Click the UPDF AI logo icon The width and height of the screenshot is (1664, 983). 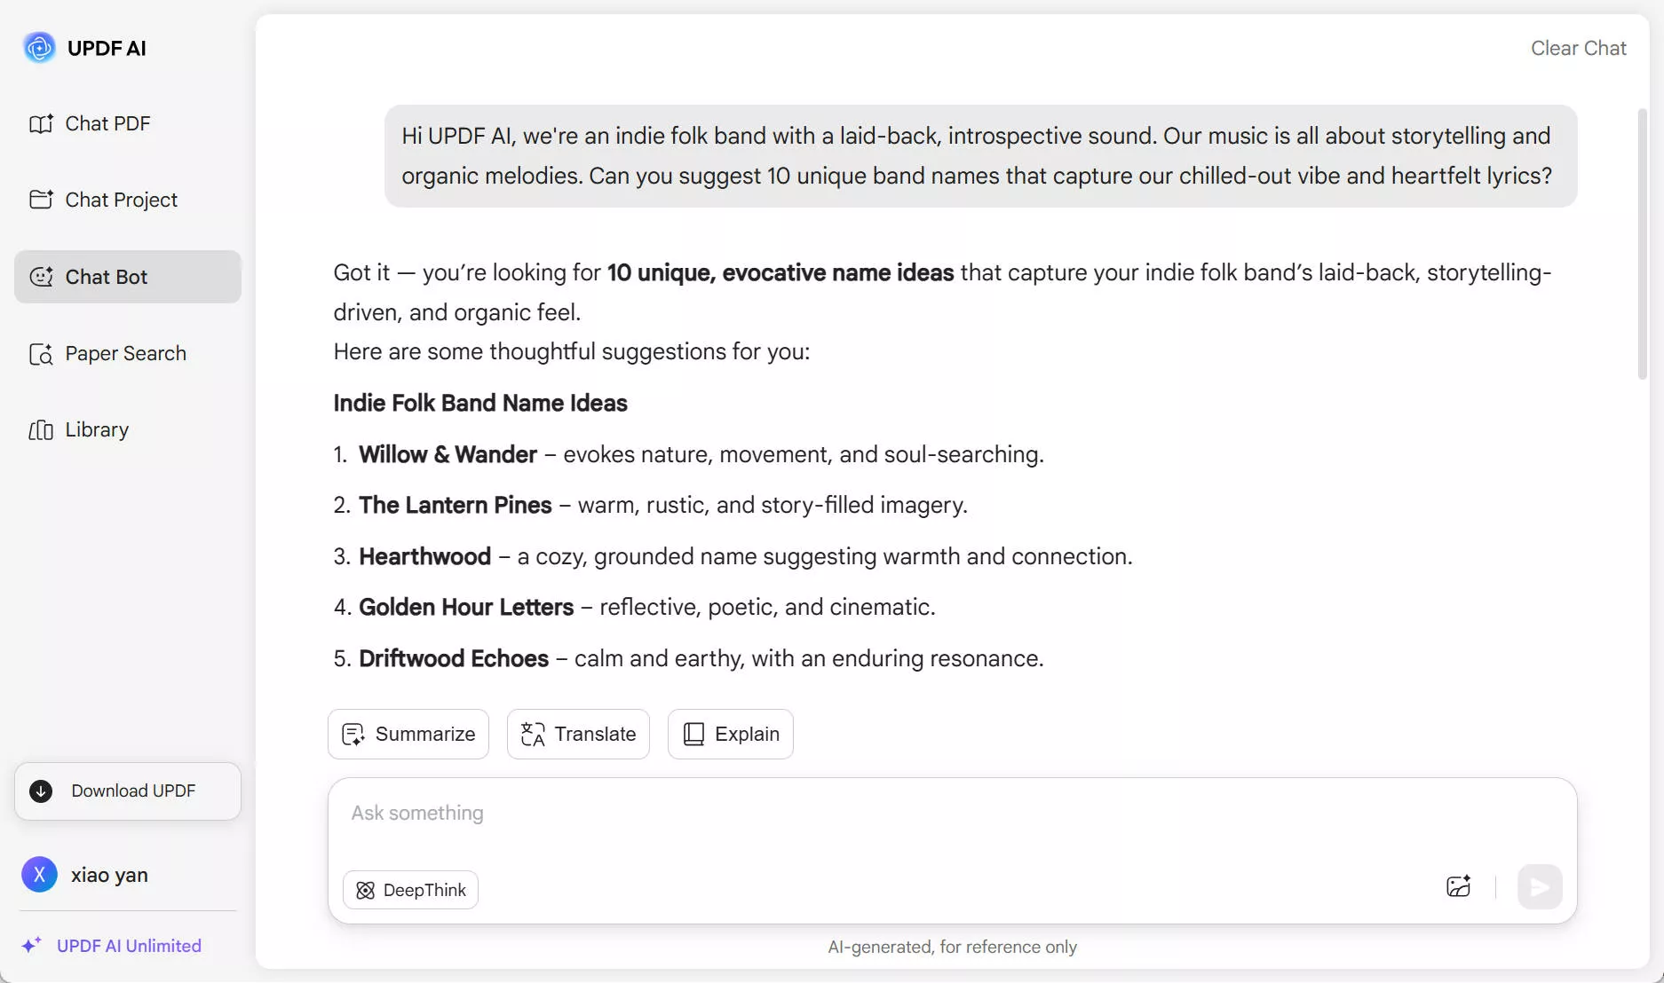coord(39,48)
